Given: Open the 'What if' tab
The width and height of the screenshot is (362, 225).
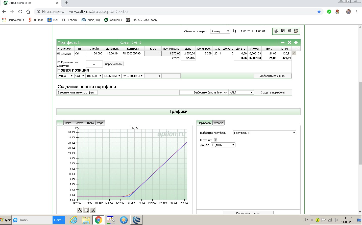Looking at the screenshot, I should coord(218,123).
